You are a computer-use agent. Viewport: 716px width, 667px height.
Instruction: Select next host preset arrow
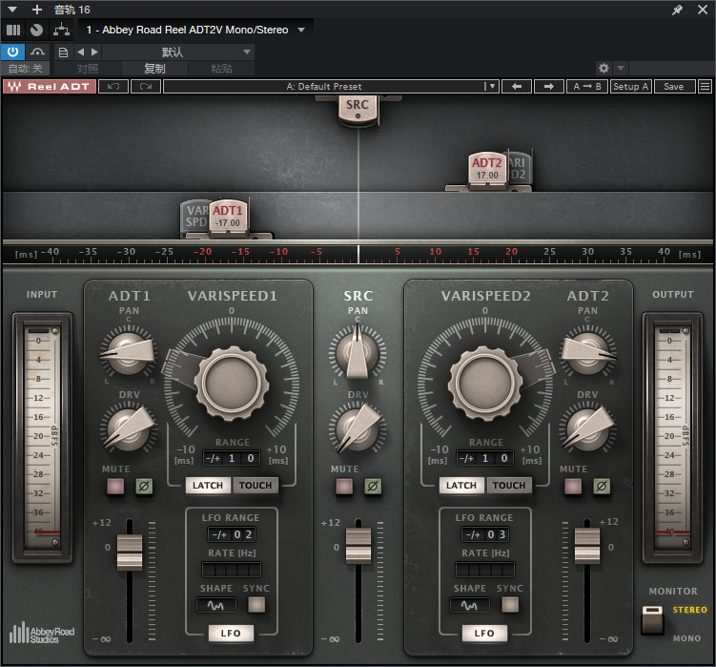pyautogui.click(x=94, y=52)
